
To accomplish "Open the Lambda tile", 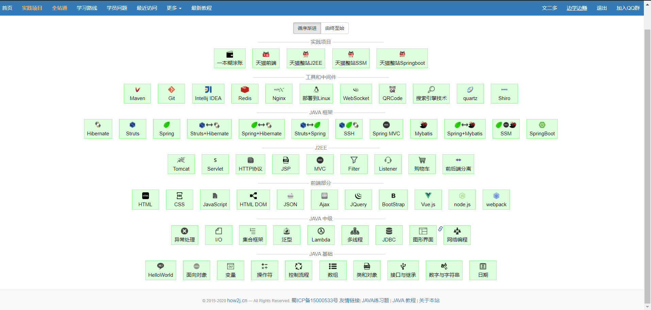I will (x=321, y=235).
